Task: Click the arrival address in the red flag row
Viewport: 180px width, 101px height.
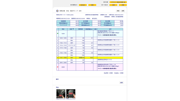Action: [107, 65]
